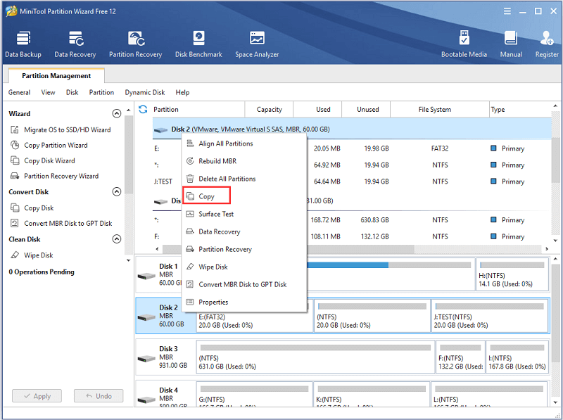Select the Disk 2 header row in list
This screenshot has height=420, width=563.
pos(352,129)
